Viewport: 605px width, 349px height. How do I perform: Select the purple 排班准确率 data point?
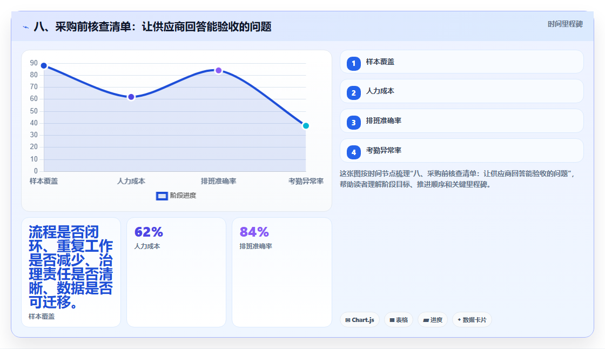point(218,71)
